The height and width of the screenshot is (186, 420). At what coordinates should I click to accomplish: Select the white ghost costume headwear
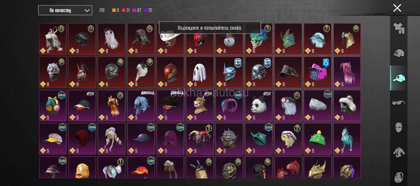tap(200, 72)
